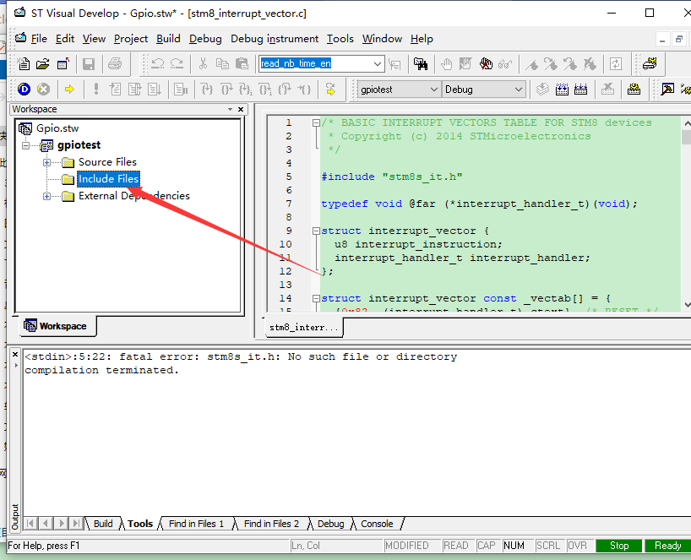Switch to Find in Files 1 tab

pos(196,524)
